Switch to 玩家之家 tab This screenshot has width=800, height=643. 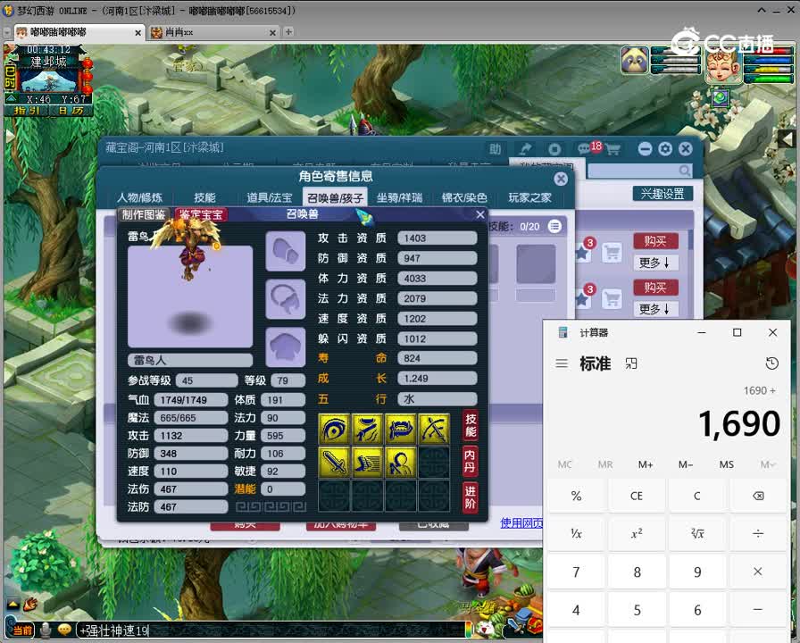point(529,197)
